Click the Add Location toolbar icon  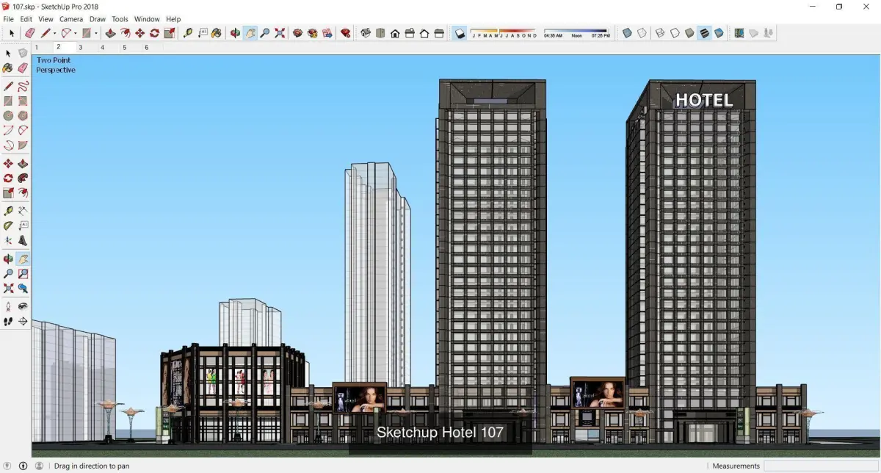coord(739,33)
